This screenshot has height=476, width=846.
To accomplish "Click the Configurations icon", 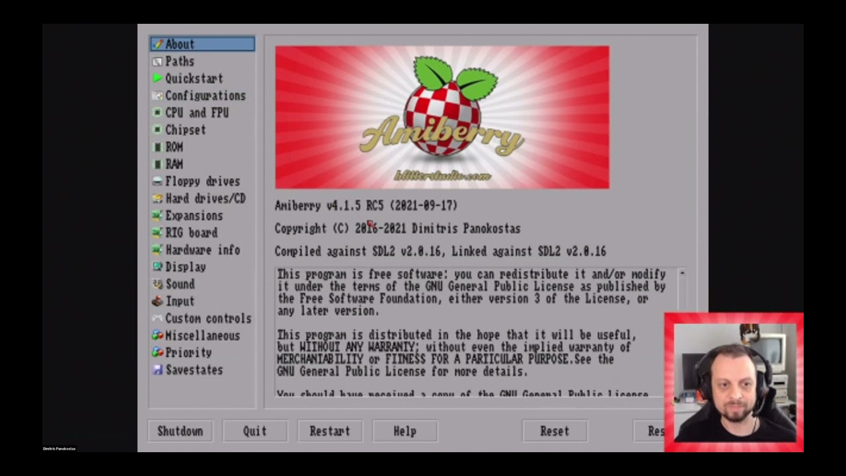I will click(x=157, y=96).
